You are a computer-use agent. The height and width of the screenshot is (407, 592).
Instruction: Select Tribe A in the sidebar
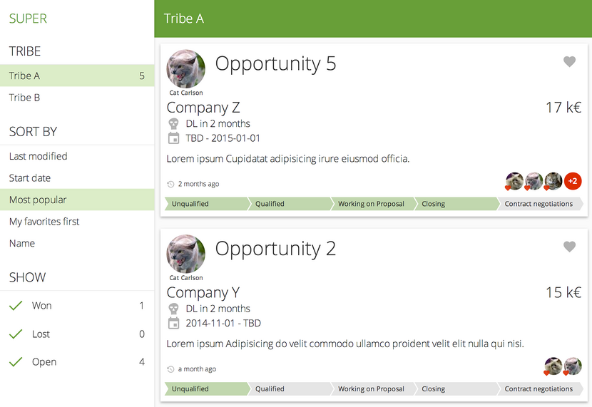(x=77, y=76)
